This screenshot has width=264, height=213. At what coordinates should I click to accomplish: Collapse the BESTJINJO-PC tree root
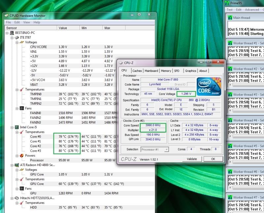[x=7, y=33]
